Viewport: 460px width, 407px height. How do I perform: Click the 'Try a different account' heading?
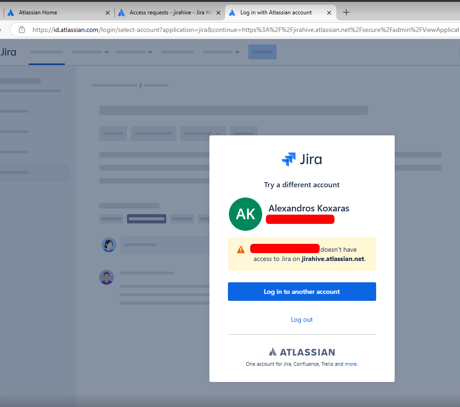click(302, 184)
